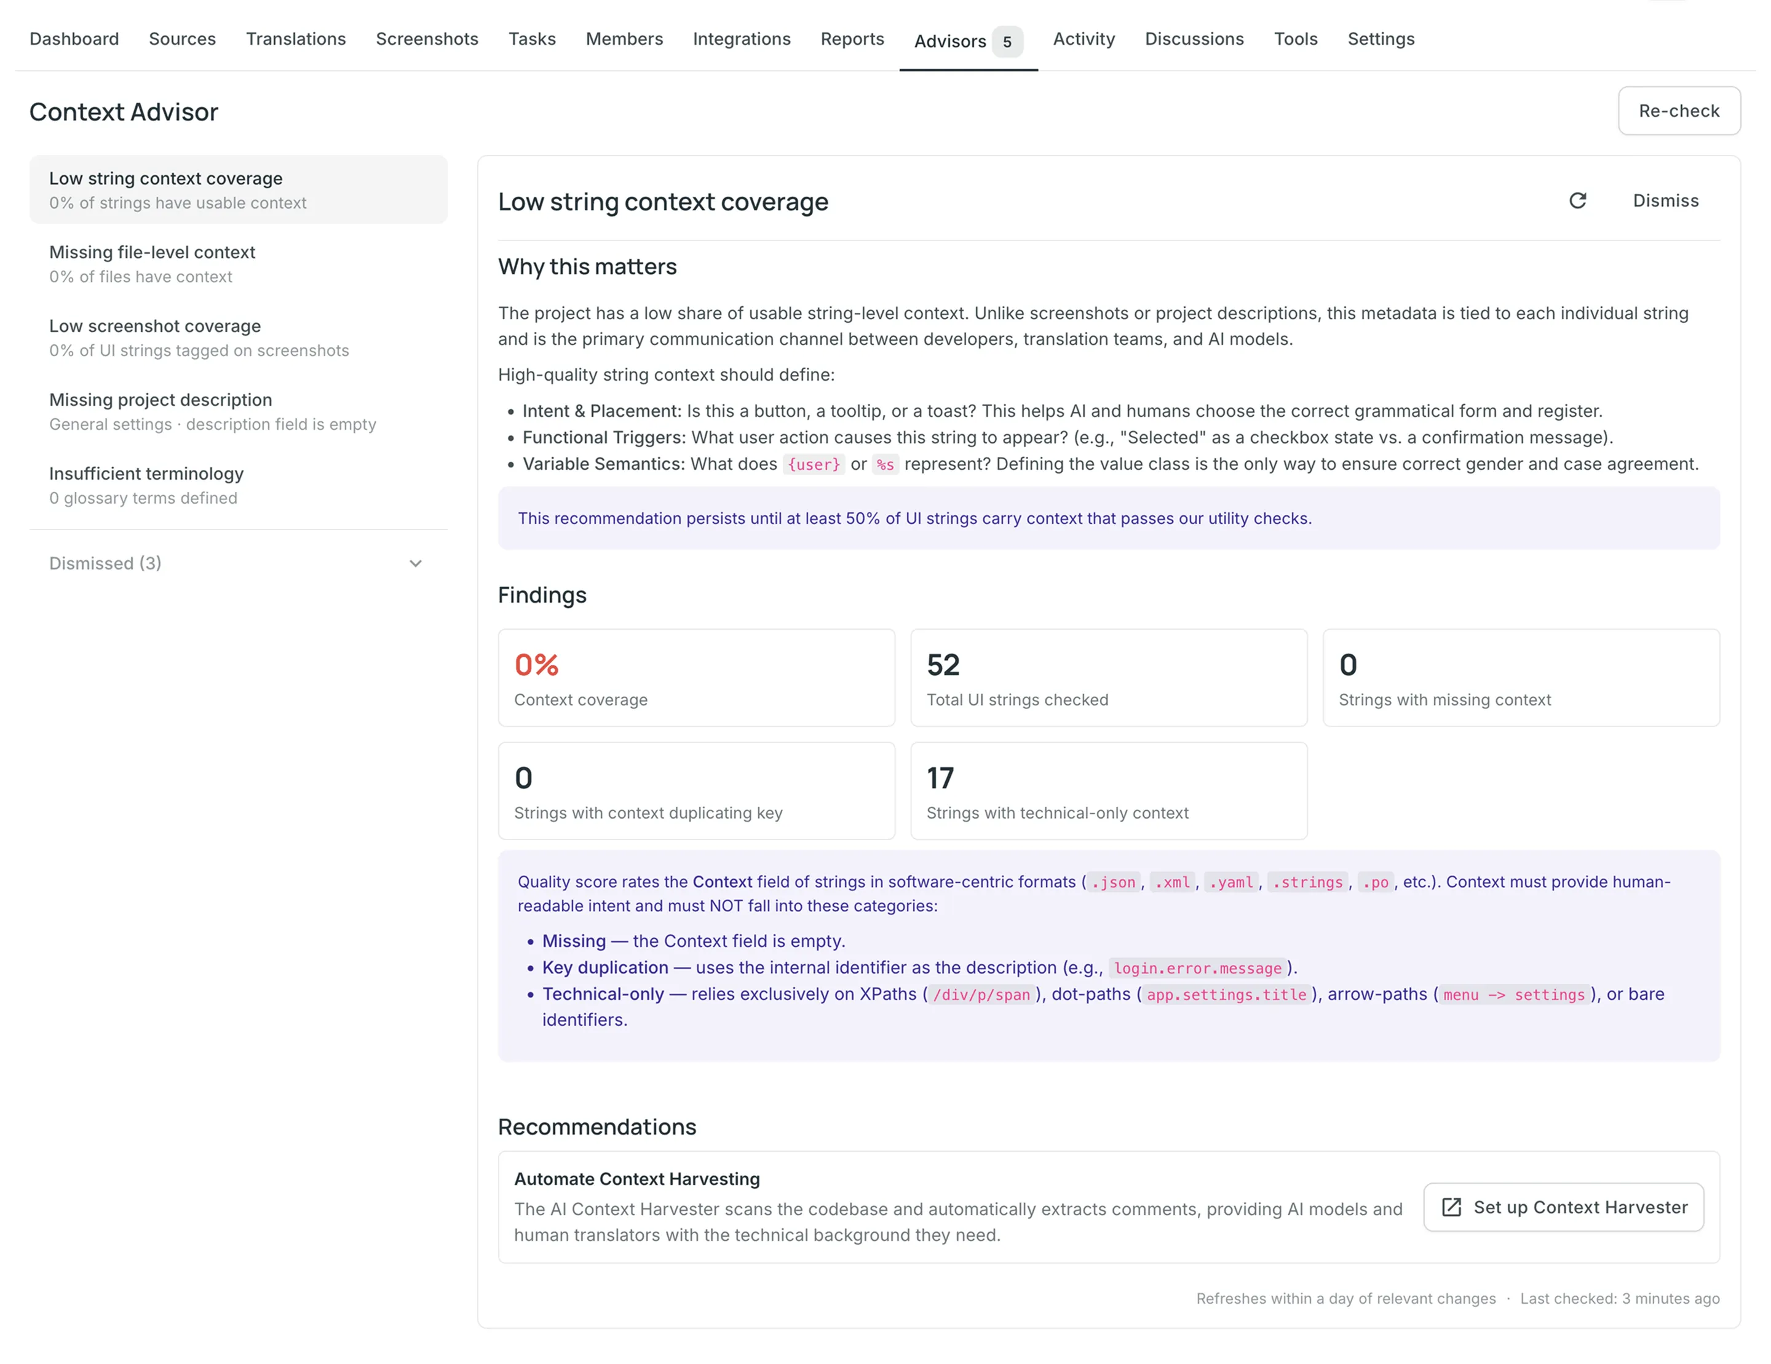Click the app.settings.title code example
Screen dimensions: 1771x1364
1226,995
